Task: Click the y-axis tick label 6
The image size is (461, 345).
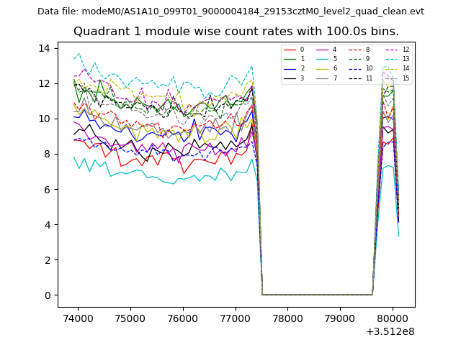Action: 47,190
